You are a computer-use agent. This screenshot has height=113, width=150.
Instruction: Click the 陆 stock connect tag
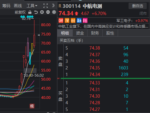tap(85, 20)
